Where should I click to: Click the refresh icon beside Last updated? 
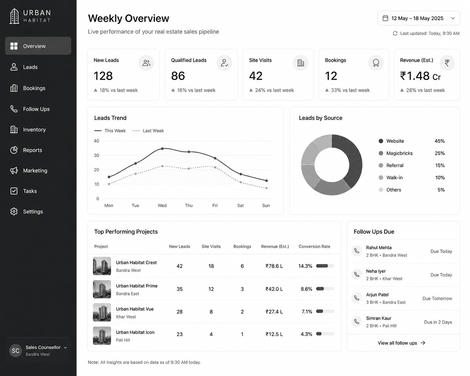point(395,33)
